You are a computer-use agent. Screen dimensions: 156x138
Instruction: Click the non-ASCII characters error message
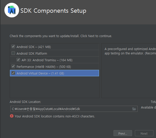(x=55, y=116)
